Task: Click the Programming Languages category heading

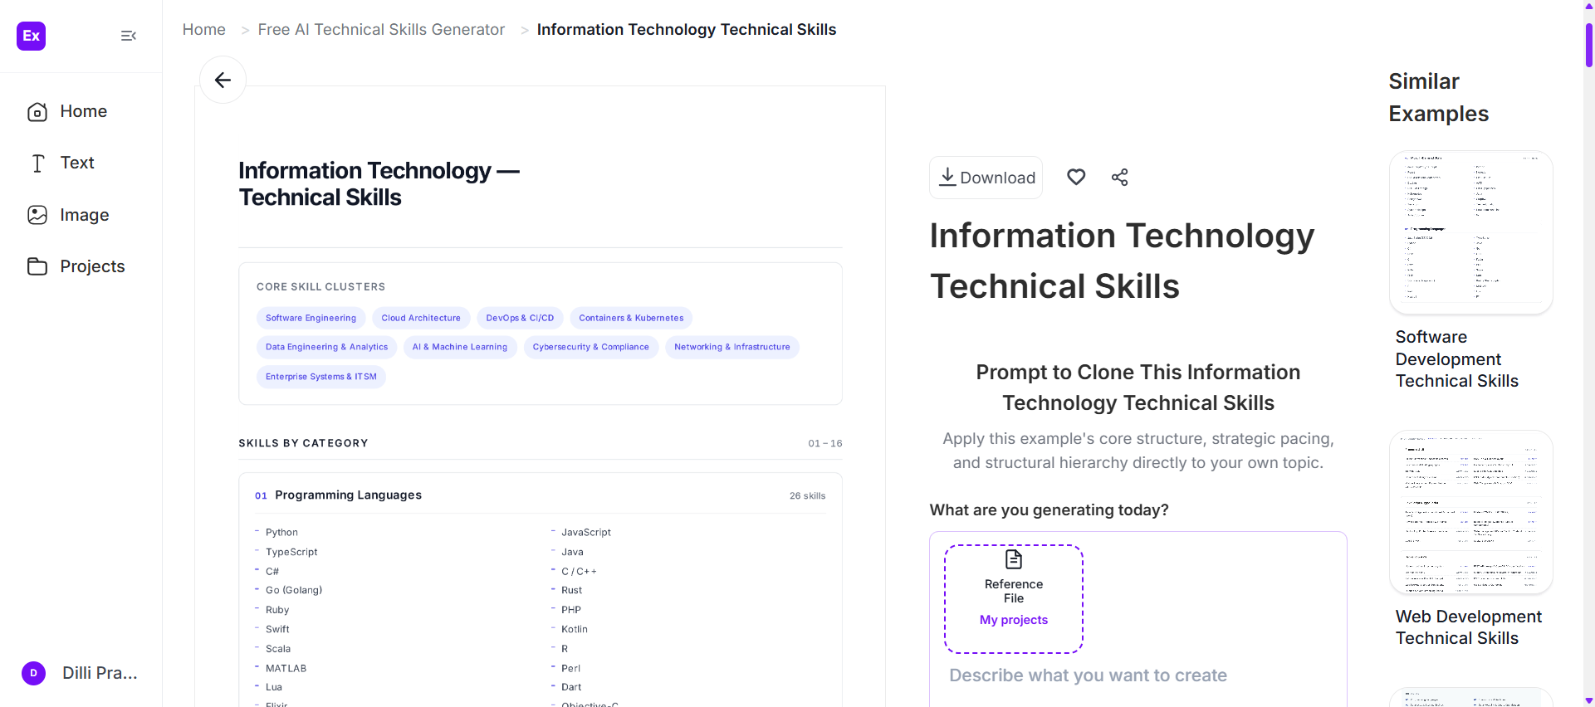Action: [349, 495]
